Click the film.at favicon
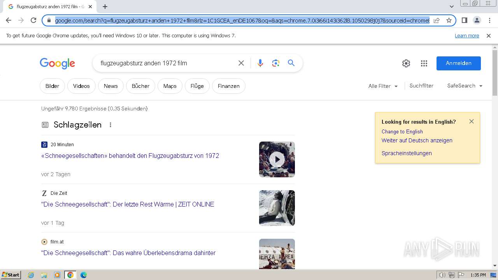Viewport: 498px width, 280px height. tap(44, 242)
